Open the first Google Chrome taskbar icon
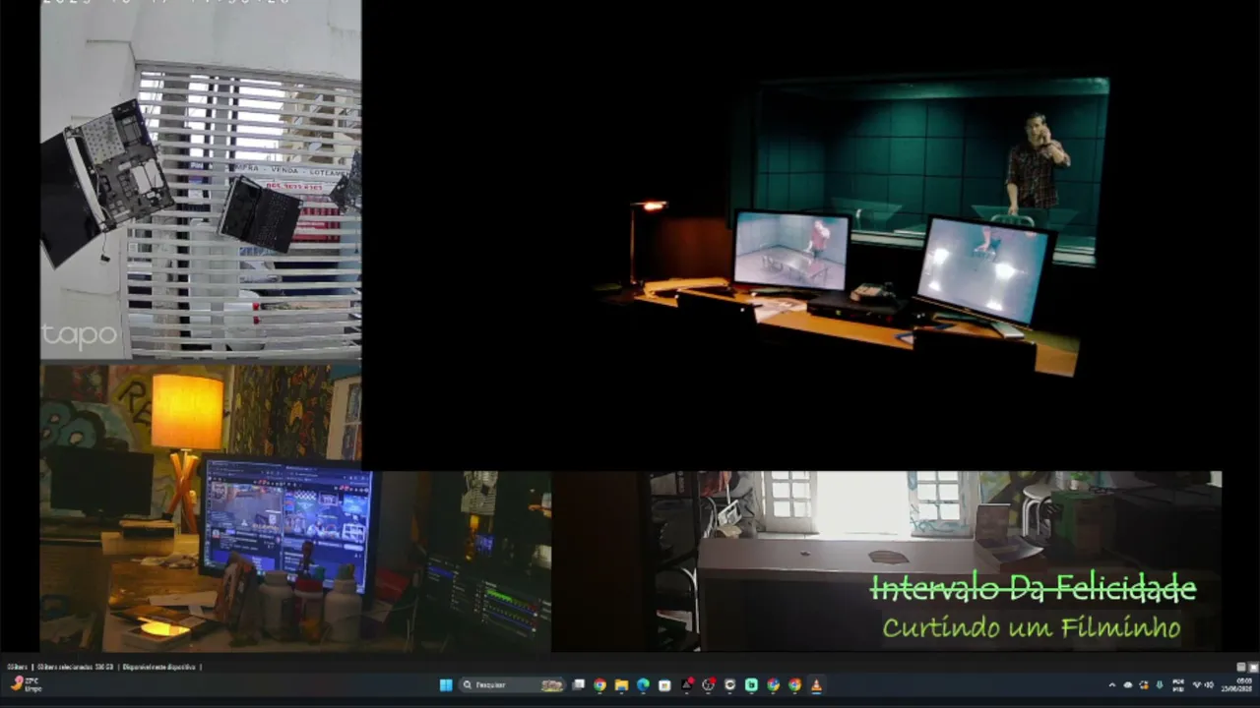 (x=599, y=685)
